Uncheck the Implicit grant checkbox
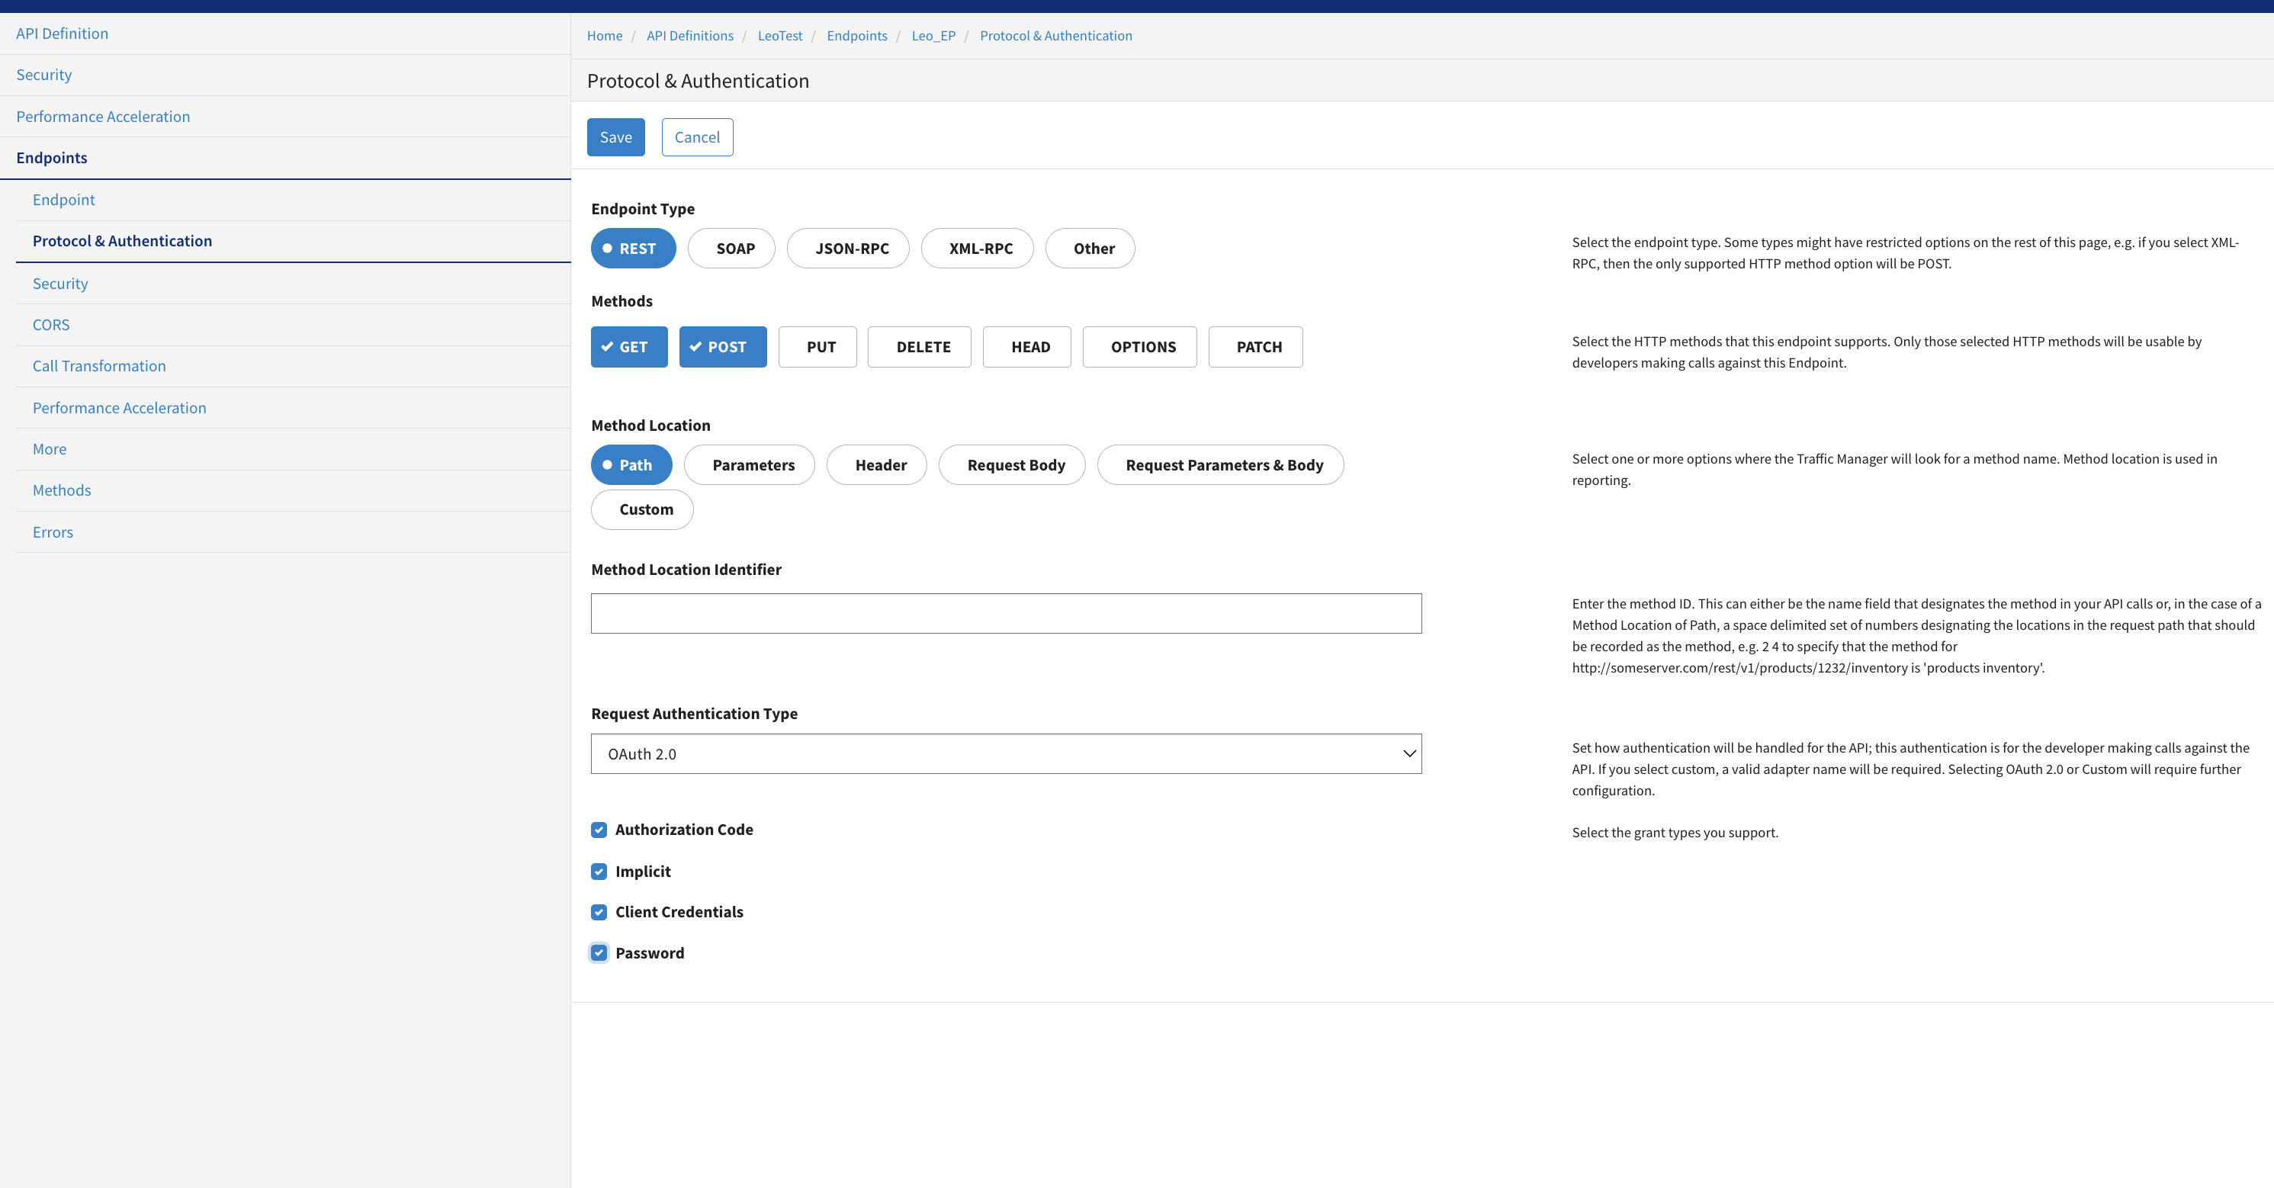 pos(599,872)
